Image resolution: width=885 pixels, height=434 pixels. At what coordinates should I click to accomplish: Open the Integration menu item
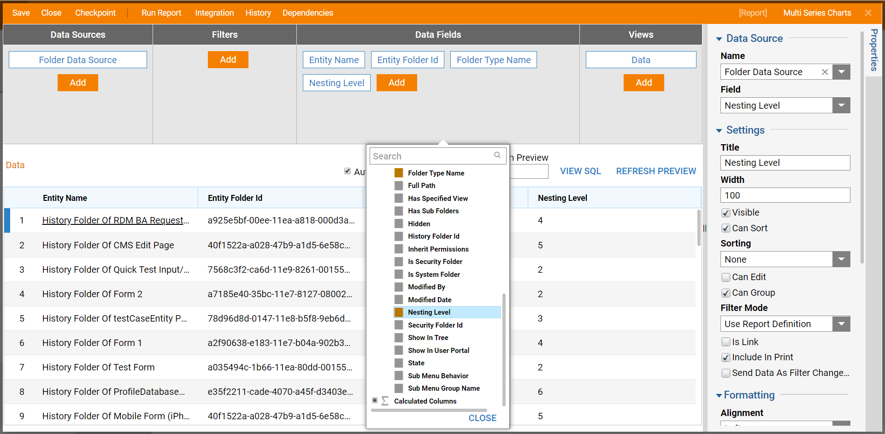coord(214,13)
